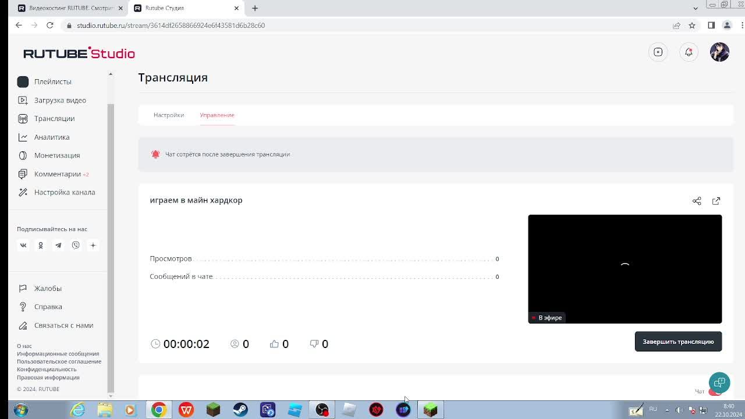Open the Конфиденциальность link

click(47, 370)
